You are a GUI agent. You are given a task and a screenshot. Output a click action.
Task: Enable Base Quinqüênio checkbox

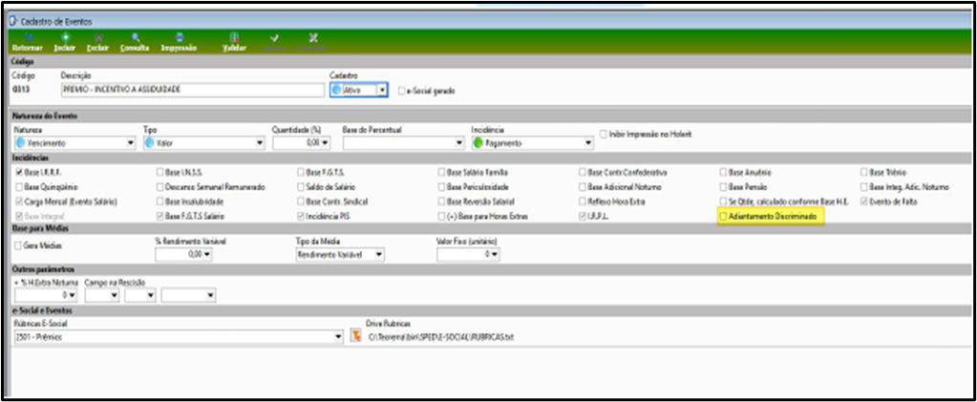click(19, 187)
